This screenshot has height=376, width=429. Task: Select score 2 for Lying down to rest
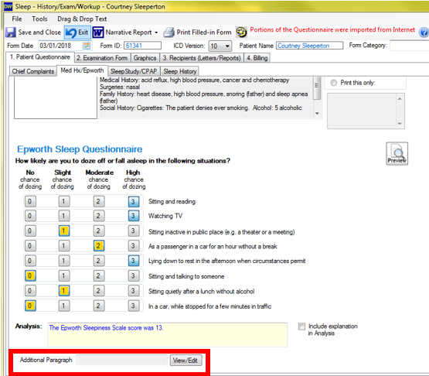[x=98, y=261]
